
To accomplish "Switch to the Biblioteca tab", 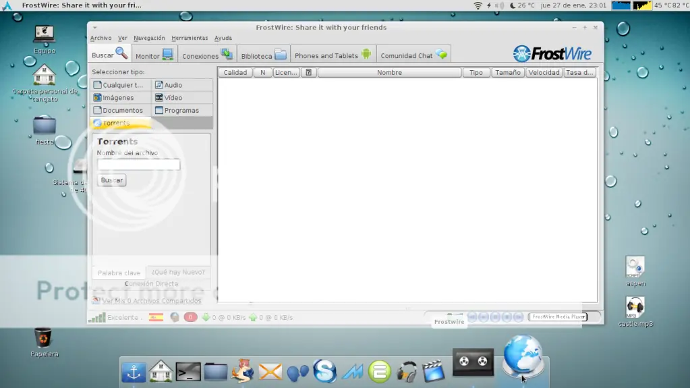I will [x=264, y=55].
